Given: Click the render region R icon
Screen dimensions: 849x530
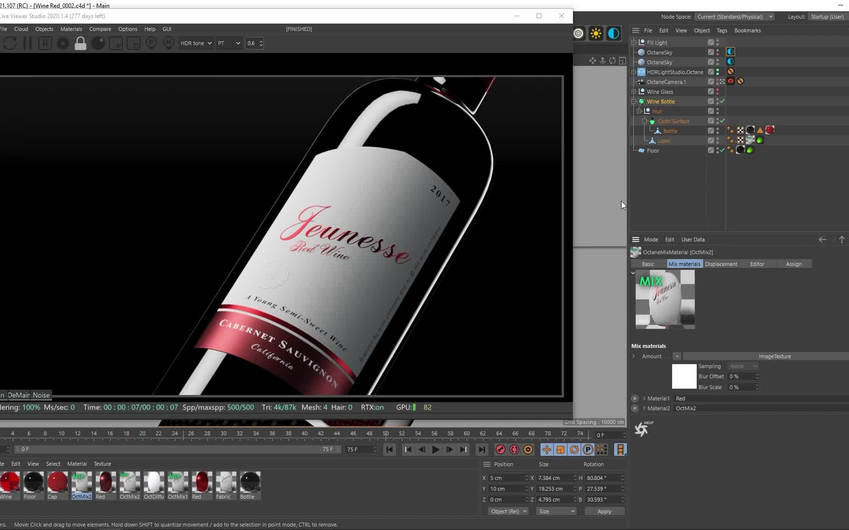Looking at the screenshot, I should (45, 43).
